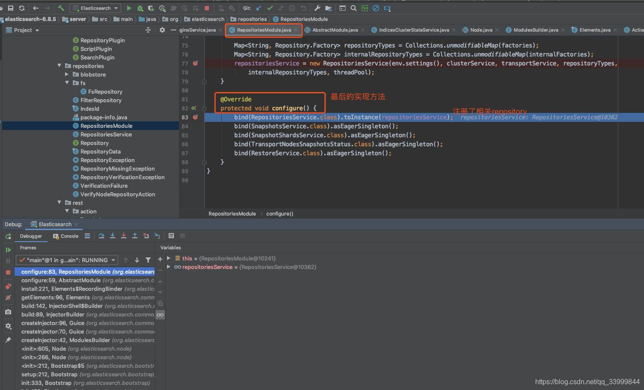Click the Build Project hammer icon

(x=60, y=8)
